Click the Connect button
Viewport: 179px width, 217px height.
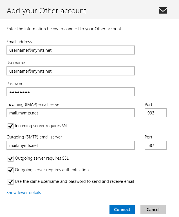coord(122,209)
